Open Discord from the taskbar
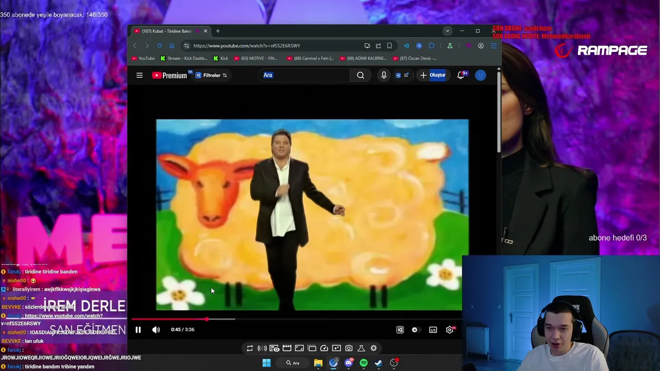660x371 pixels. click(349, 363)
